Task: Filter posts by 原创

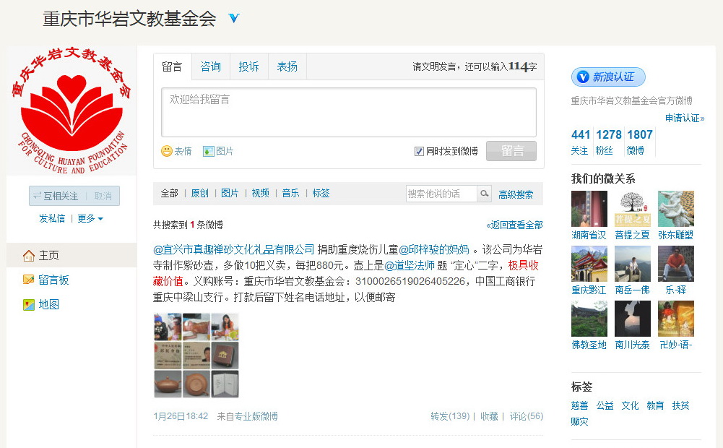Action: 199,194
